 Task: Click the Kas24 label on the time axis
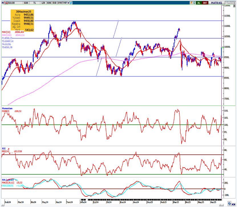123,202
